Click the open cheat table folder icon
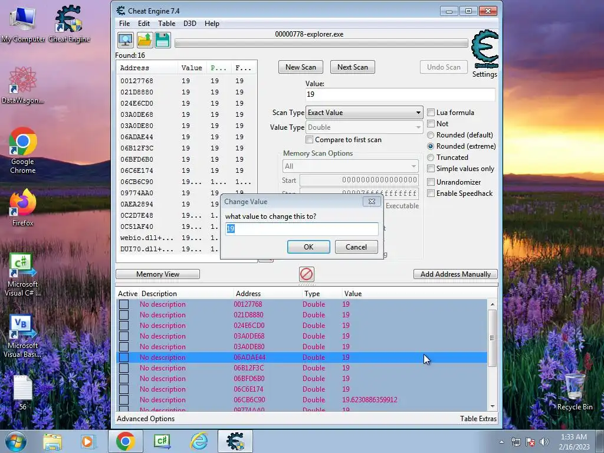The width and height of the screenshot is (604, 453). point(145,40)
